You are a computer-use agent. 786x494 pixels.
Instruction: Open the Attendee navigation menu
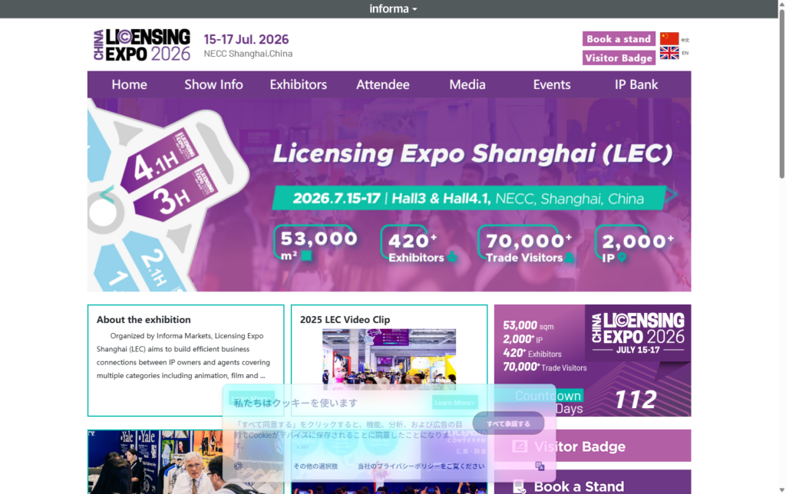point(382,84)
